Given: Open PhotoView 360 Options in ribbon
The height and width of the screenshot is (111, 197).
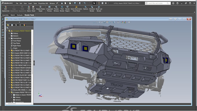Looking at the screenshot, I should [85, 8].
